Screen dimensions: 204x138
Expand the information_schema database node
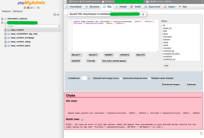(x=2, y=19)
